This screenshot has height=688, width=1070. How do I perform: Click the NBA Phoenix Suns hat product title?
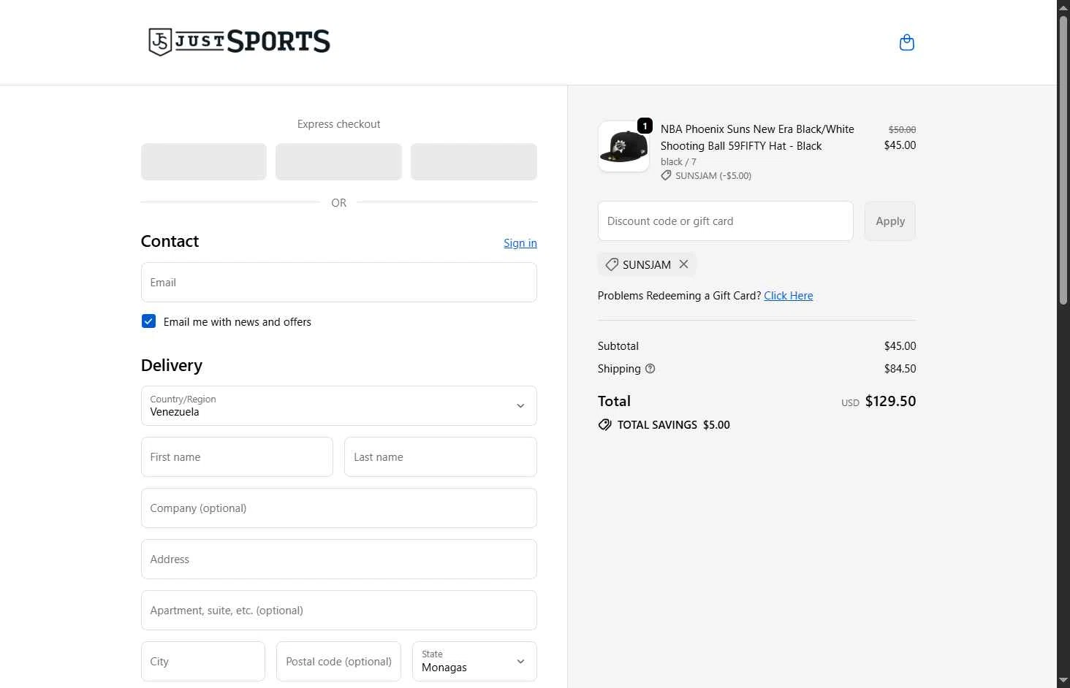[757, 137]
